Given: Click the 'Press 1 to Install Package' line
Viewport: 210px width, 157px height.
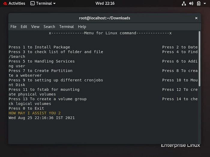Looking at the screenshot, I should pyautogui.click(x=39, y=47).
